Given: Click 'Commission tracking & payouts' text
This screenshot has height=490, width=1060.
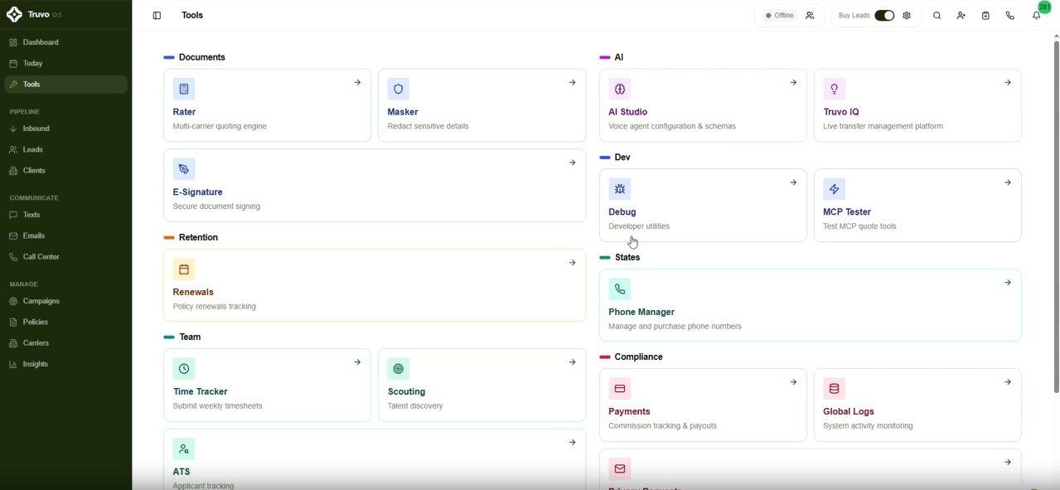Looking at the screenshot, I should point(662,426).
